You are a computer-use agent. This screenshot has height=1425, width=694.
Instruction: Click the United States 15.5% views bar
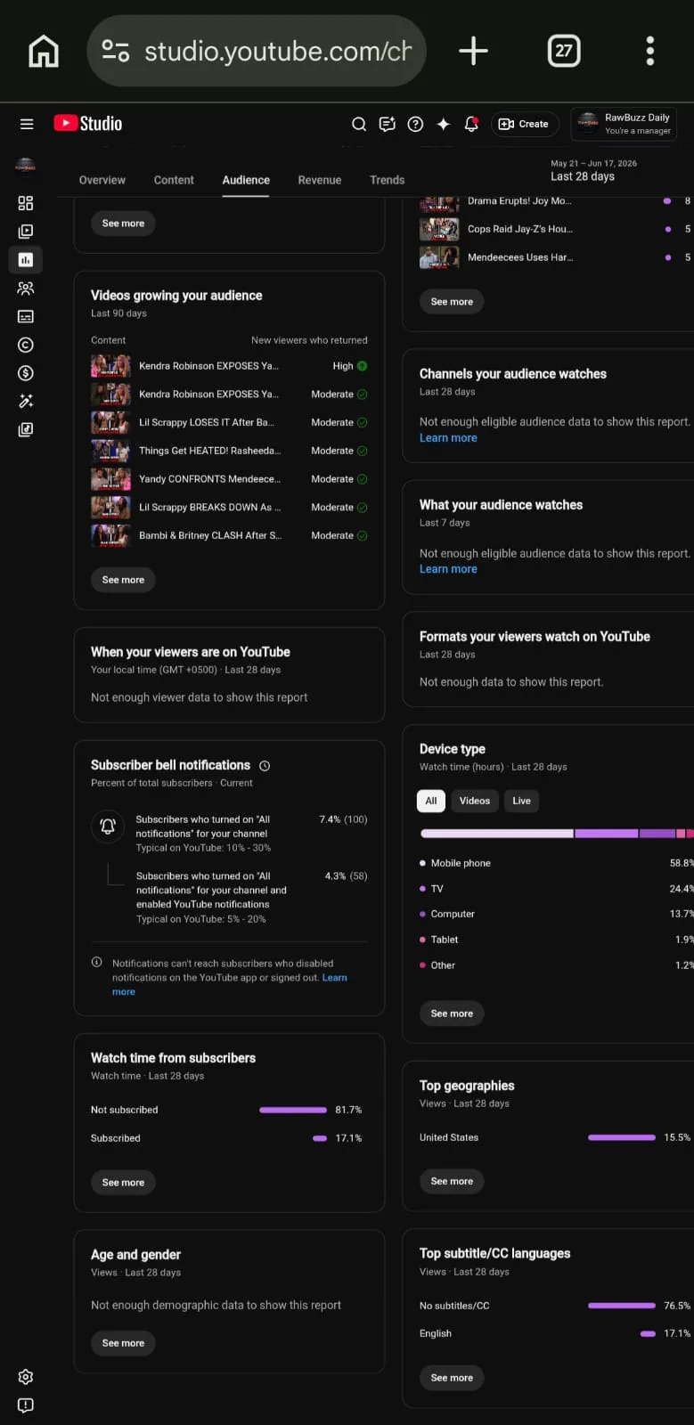click(x=622, y=1137)
